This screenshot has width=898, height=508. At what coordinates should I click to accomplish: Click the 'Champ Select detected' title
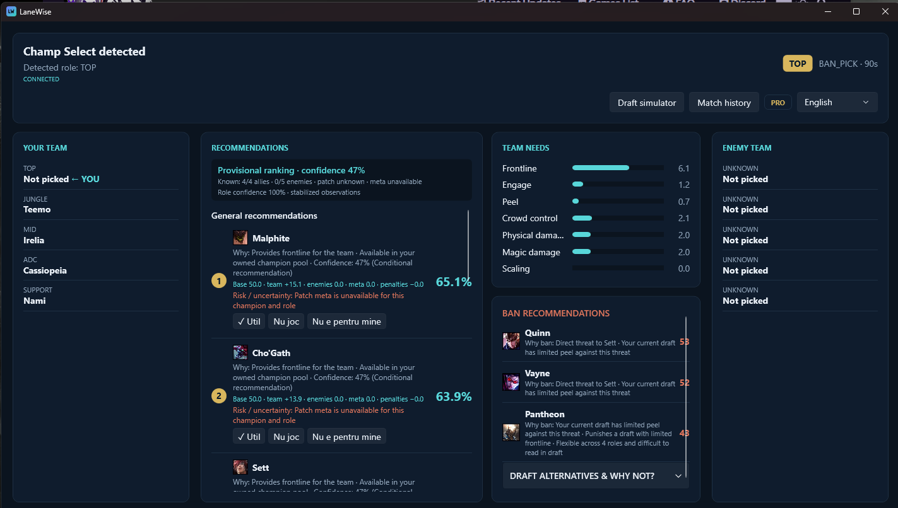[85, 52]
